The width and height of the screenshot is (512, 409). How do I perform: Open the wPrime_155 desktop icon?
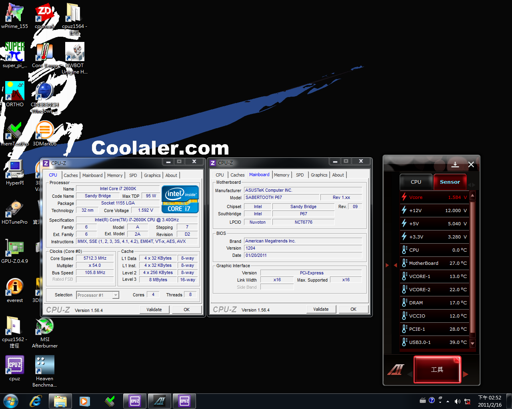[x=15, y=16]
